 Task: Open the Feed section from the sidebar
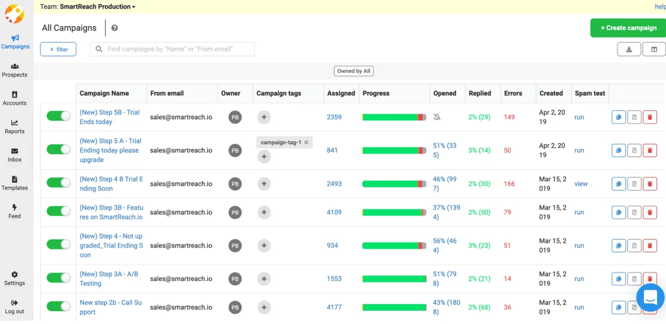(15, 212)
